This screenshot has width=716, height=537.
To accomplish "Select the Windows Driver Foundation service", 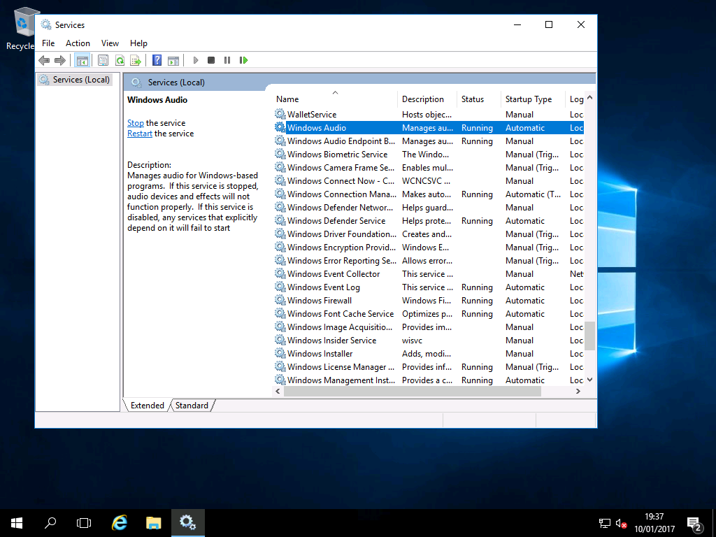I will pos(429,234).
